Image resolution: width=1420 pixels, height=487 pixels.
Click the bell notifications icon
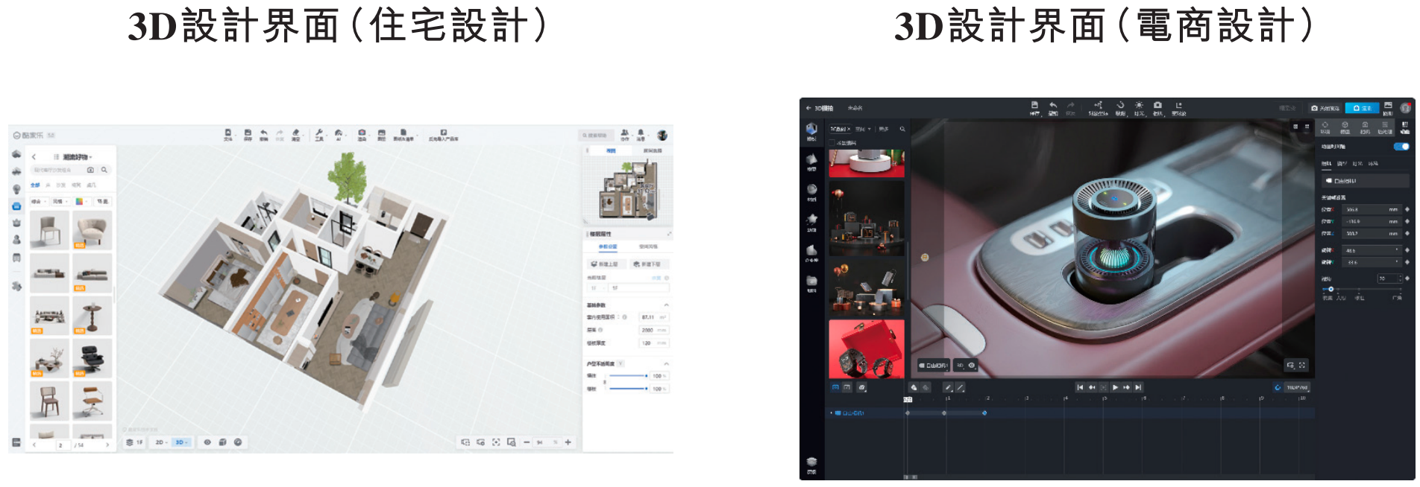641,135
